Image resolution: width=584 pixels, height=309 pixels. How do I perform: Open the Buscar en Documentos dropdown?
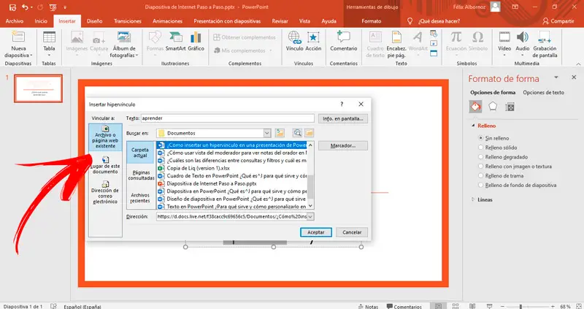pyautogui.click(x=267, y=133)
